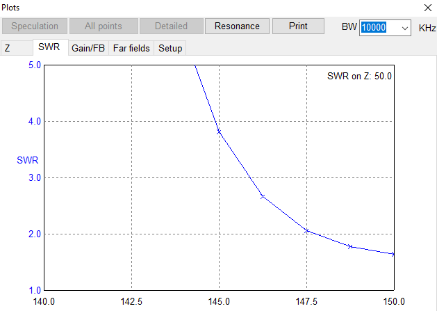437x311 pixels.
Task: Click the Resonance button
Action: click(237, 26)
